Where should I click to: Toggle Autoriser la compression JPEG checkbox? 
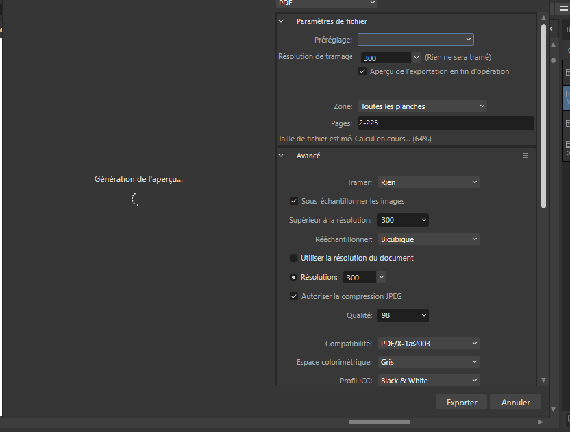click(294, 296)
